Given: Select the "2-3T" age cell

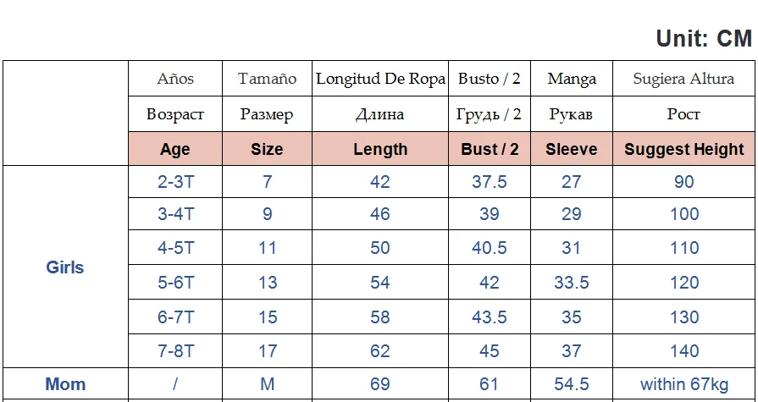Looking at the screenshot, I should (x=175, y=182).
